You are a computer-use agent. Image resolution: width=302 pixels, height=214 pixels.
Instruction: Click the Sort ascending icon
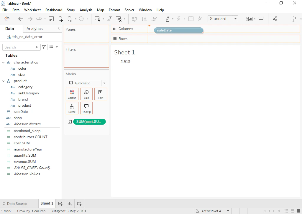point(144,19)
